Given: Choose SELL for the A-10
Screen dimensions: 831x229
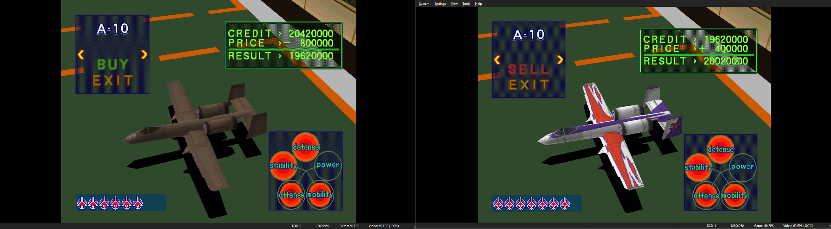Looking at the screenshot, I should pyautogui.click(x=528, y=69).
